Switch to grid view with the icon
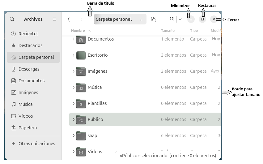Viewport: 263px width, 164px height. click(x=172, y=19)
